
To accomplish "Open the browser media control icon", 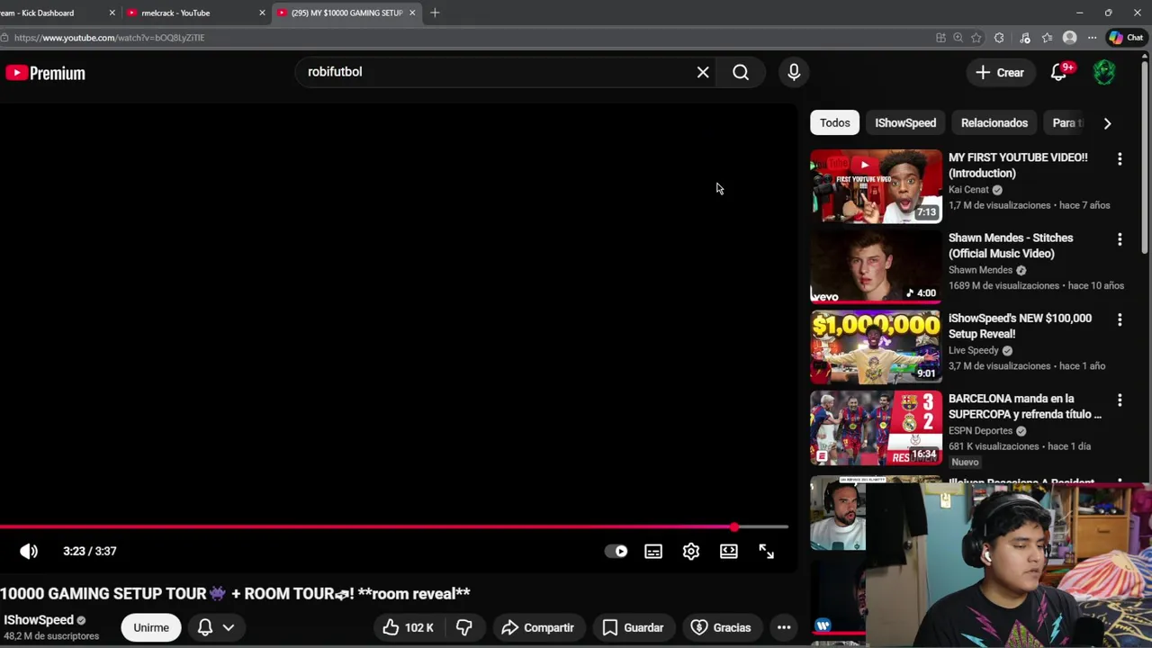I will (1025, 38).
